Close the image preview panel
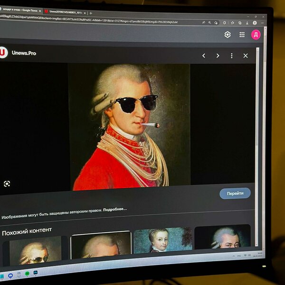 [x=246, y=56]
